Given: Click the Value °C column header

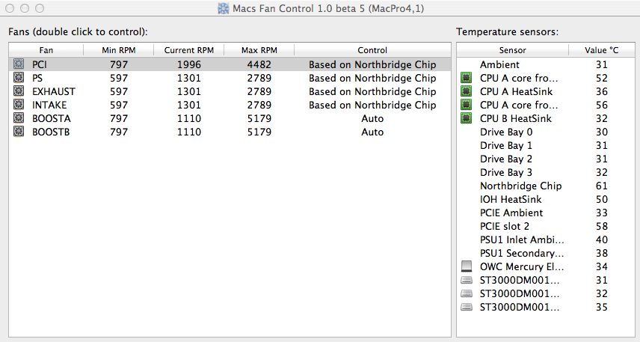Looking at the screenshot, I should pyautogui.click(x=602, y=50).
